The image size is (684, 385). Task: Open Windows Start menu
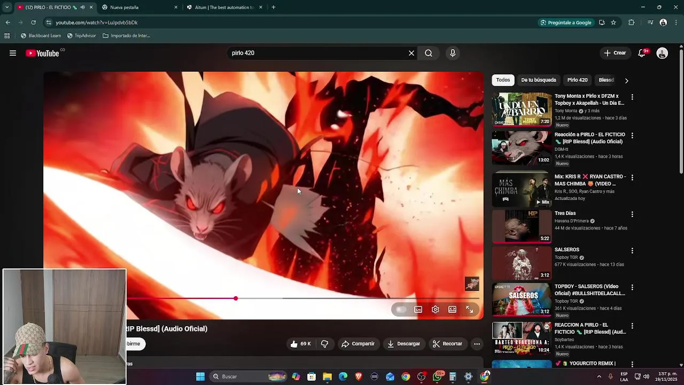point(200,376)
